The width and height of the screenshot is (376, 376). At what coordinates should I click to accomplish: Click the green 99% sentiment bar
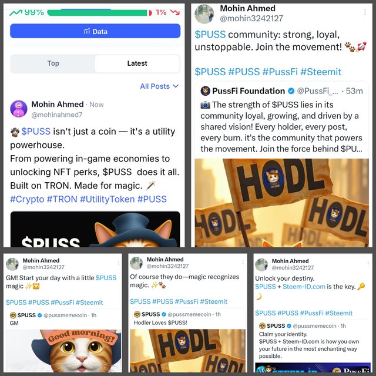coord(97,13)
